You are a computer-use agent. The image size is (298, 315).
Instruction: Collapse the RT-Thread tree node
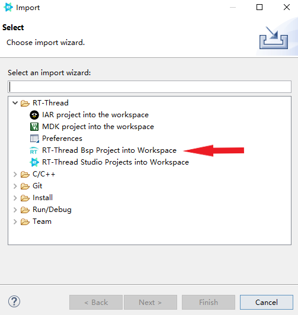(x=15, y=103)
